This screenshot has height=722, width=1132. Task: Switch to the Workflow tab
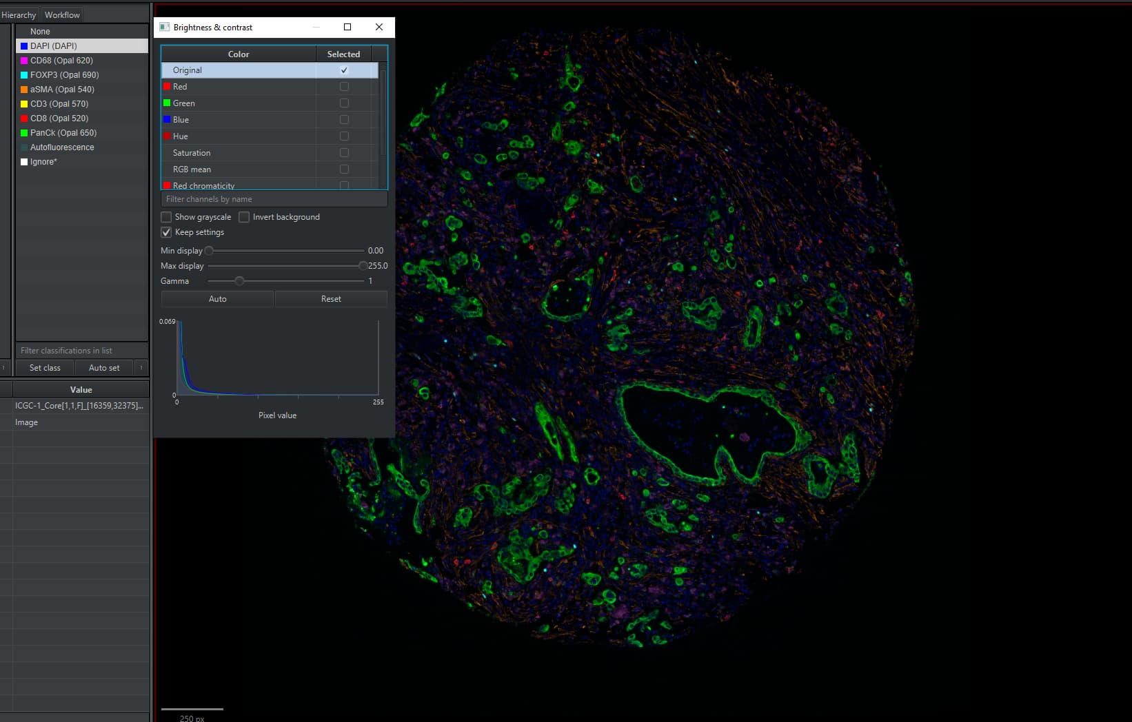point(61,14)
